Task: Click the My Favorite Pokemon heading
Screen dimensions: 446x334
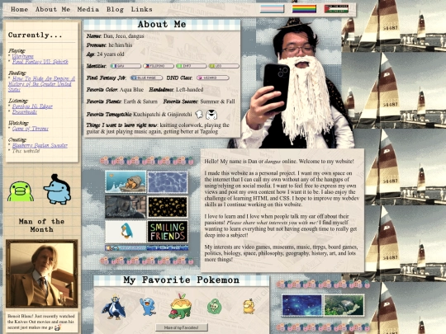Action: [181, 280]
